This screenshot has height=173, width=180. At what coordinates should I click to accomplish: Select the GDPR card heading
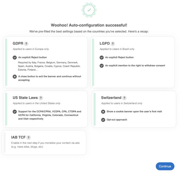(x=18, y=44)
